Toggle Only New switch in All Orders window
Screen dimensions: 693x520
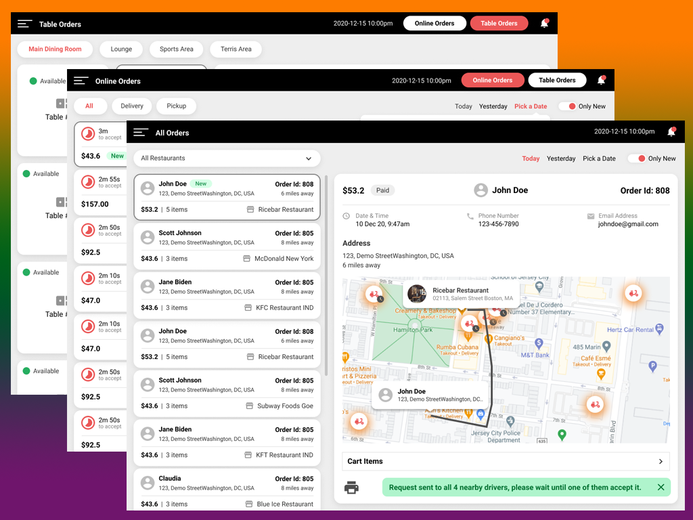pos(638,158)
